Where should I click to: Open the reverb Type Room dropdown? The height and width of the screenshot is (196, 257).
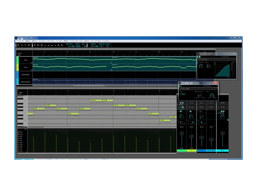(x=183, y=94)
